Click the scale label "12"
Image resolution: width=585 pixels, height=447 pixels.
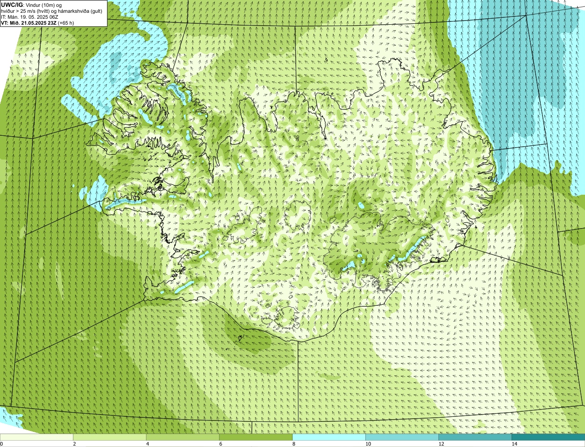point(441,444)
